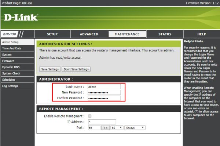Open System Check page
The width and height of the screenshot is (220, 146).
pyautogui.click(x=18, y=73)
